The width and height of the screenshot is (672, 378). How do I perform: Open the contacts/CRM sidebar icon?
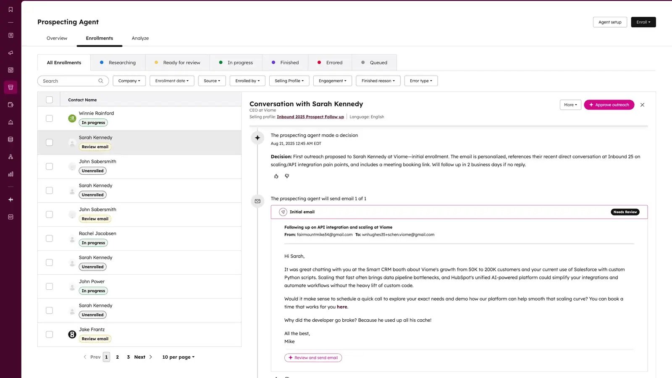10,35
